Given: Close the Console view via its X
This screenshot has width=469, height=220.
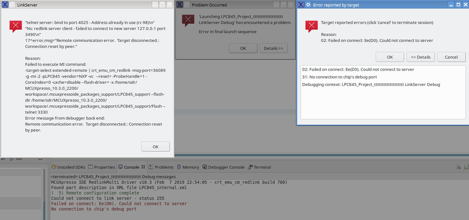Looking at the screenshot, I should coord(143,167).
